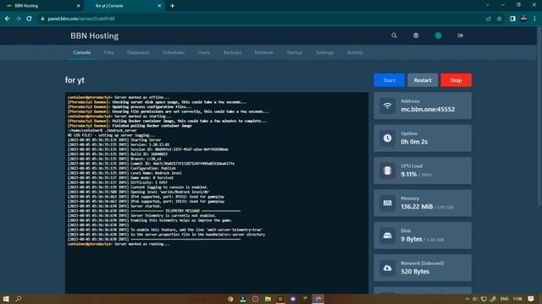Click the BBN Hosting logo link
The width and height of the screenshot is (542, 304).
click(94, 35)
